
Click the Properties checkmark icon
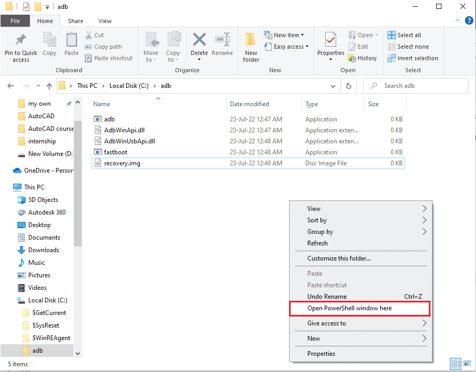330,40
